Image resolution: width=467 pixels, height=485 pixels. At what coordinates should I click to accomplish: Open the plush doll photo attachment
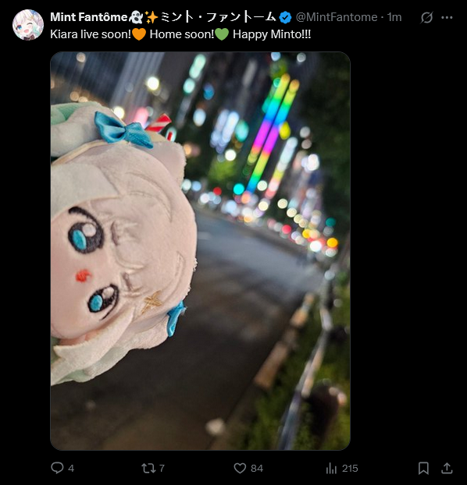[x=200, y=251]
